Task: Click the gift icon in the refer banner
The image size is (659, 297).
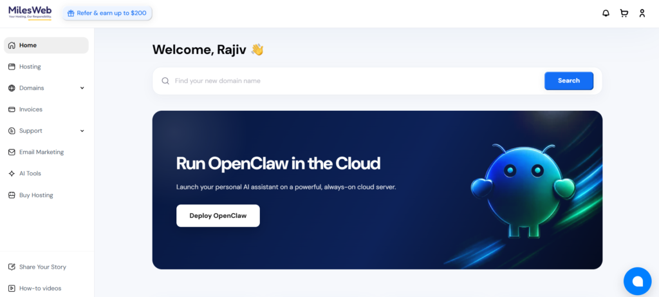Action: click(71, 13)
